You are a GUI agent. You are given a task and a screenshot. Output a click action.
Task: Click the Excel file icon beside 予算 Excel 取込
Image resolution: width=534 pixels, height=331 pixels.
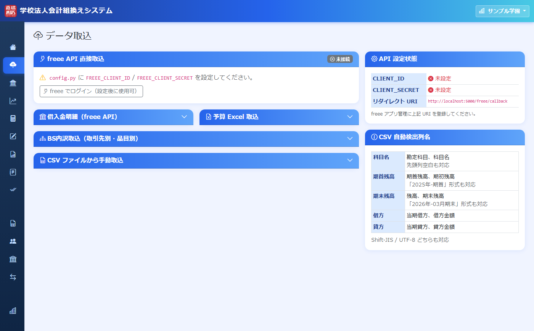click(x=209, y=117)
